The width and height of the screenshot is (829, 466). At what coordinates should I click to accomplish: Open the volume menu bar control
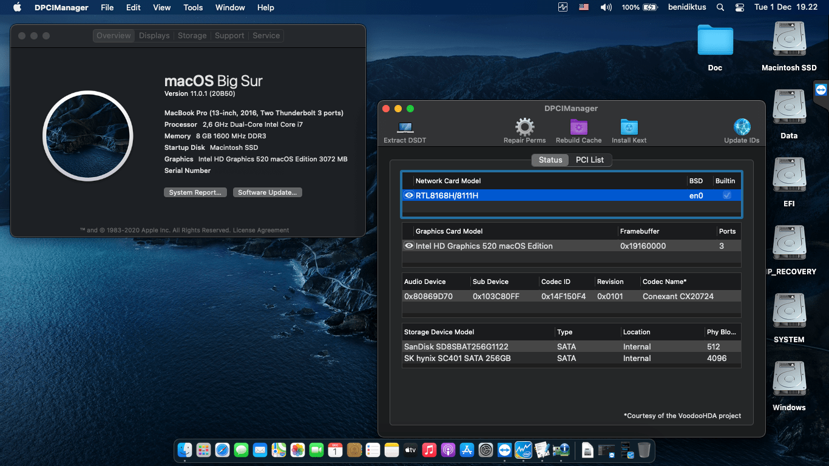pyautogui.click(x=606, y=7)
